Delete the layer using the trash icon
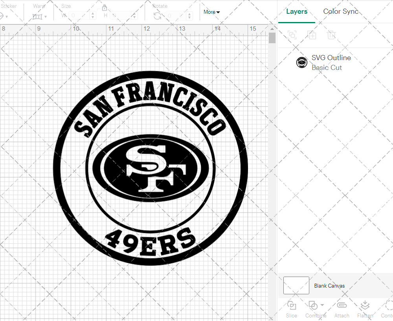393x321 pixels. 332,35
